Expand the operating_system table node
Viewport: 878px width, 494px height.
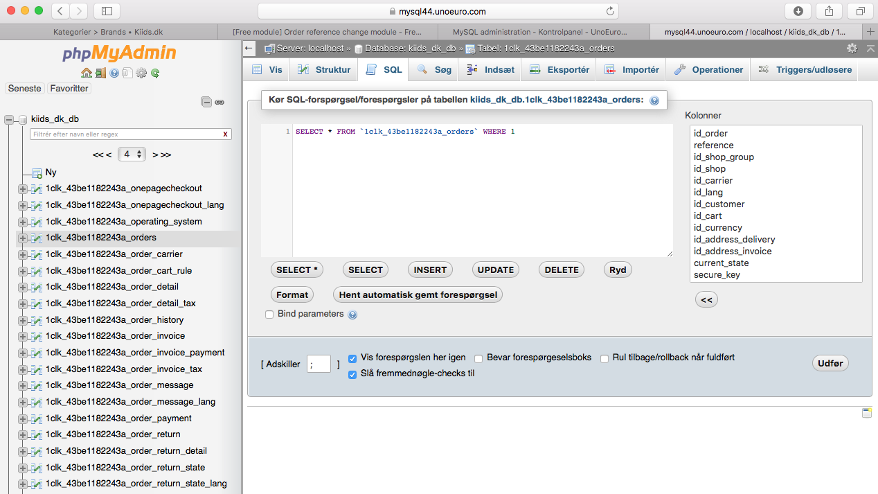[23, 222]
